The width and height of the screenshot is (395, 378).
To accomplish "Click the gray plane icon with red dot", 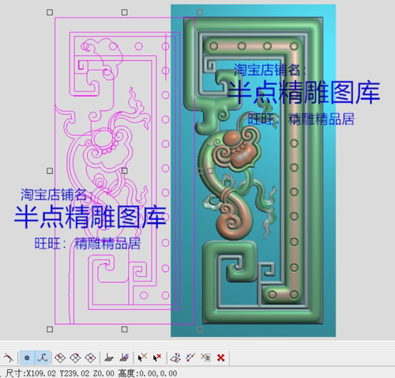I will (x=108, y=357).
